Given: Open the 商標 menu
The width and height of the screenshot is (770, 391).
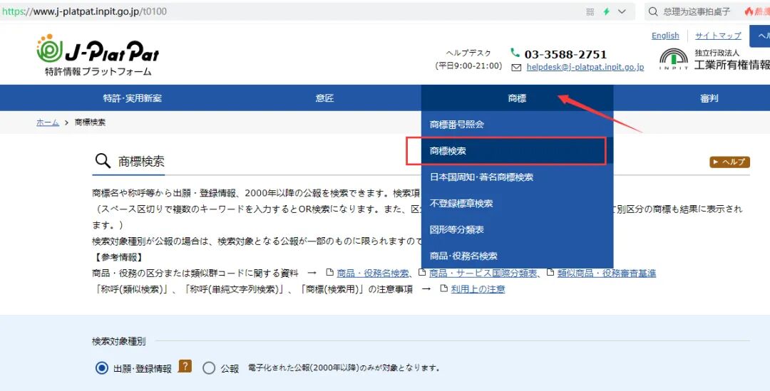Looking at the screenshot, I should (517, 98).
